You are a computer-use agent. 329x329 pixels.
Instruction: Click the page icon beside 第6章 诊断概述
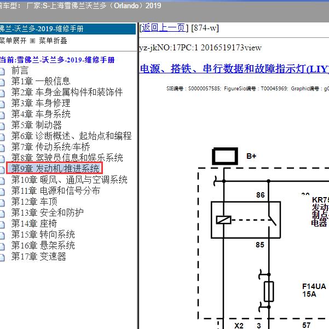click(x=2, y=137)
